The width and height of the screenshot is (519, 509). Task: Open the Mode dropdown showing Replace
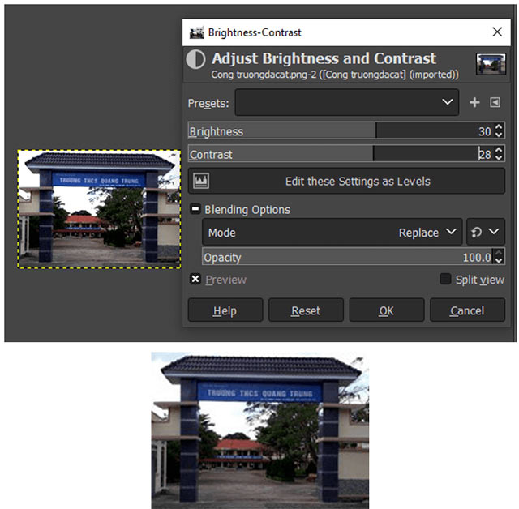pyautogui.click(x=332, y=233)
